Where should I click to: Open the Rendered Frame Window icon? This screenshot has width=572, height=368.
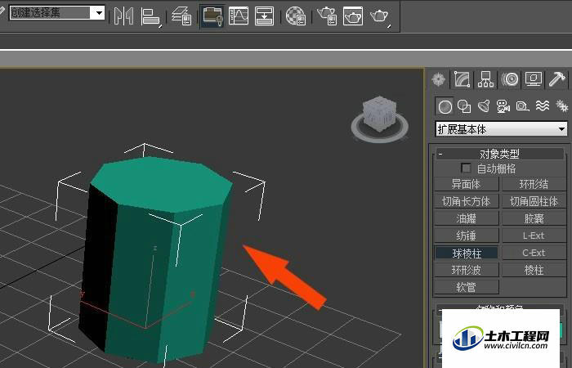(x=353, y=16)
